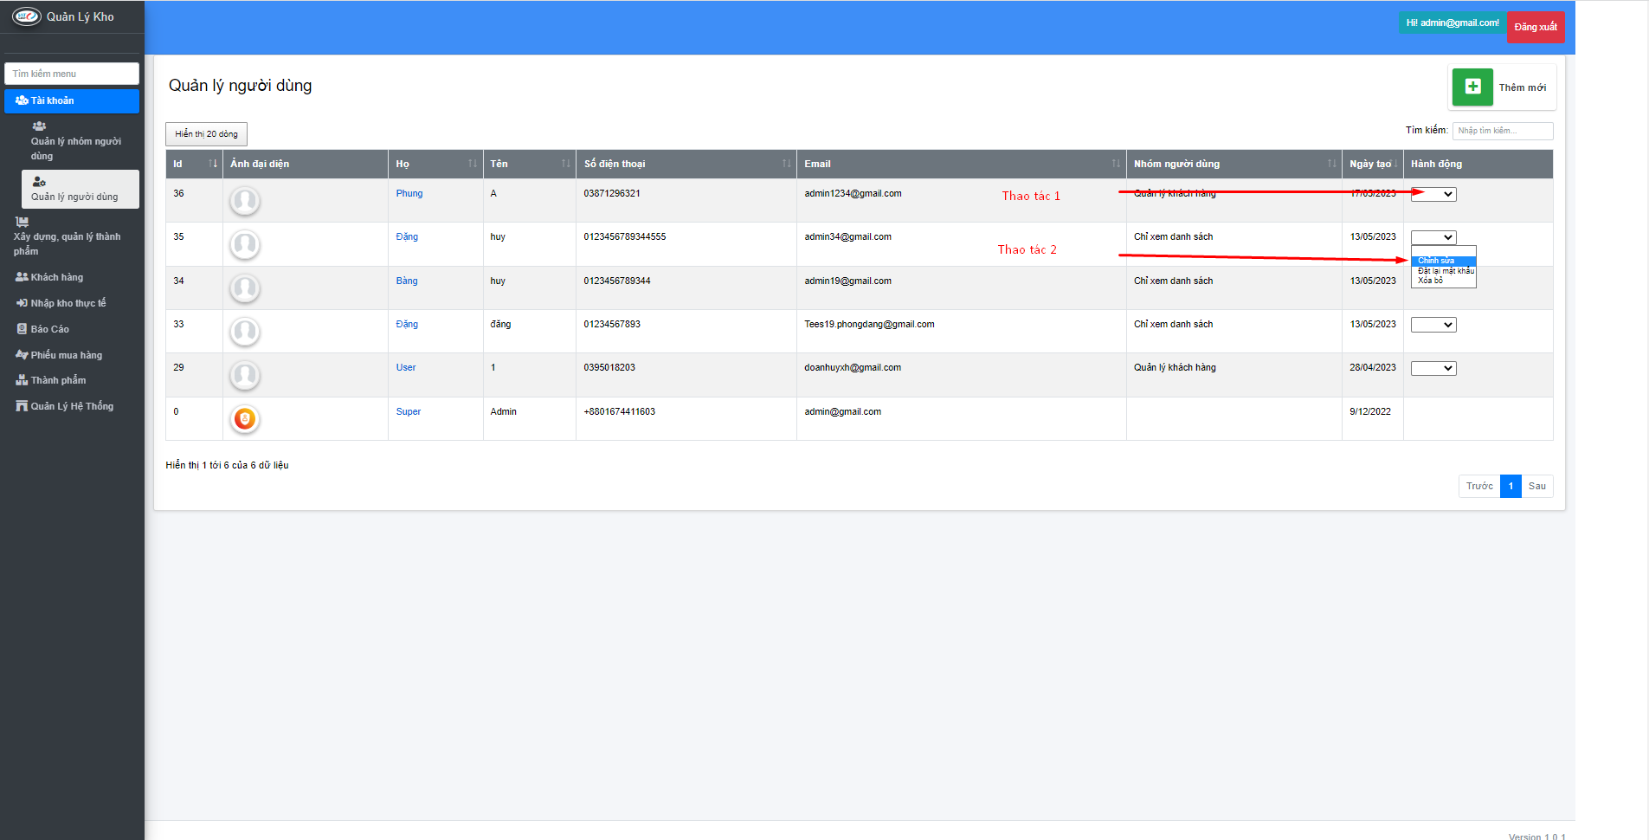Open Quản lý nhóm người dùng menu item
Screen dimensions: 1649x840
80,141
